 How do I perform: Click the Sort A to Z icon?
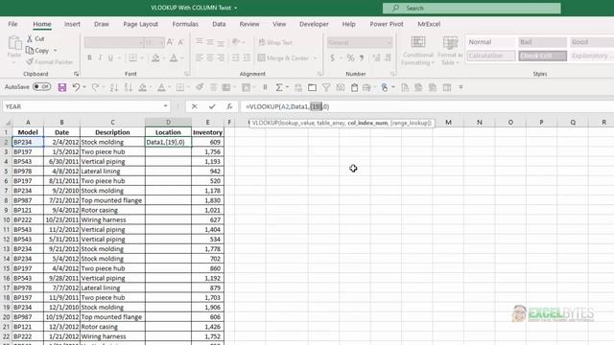click(113, 87)
